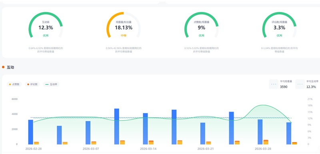This screenshot has width=320, height=154.
Task: Click the 9% right axis label
Action: pos(309,125)
